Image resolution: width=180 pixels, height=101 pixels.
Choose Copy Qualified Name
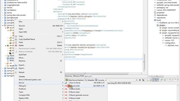(x=39, y=39)
